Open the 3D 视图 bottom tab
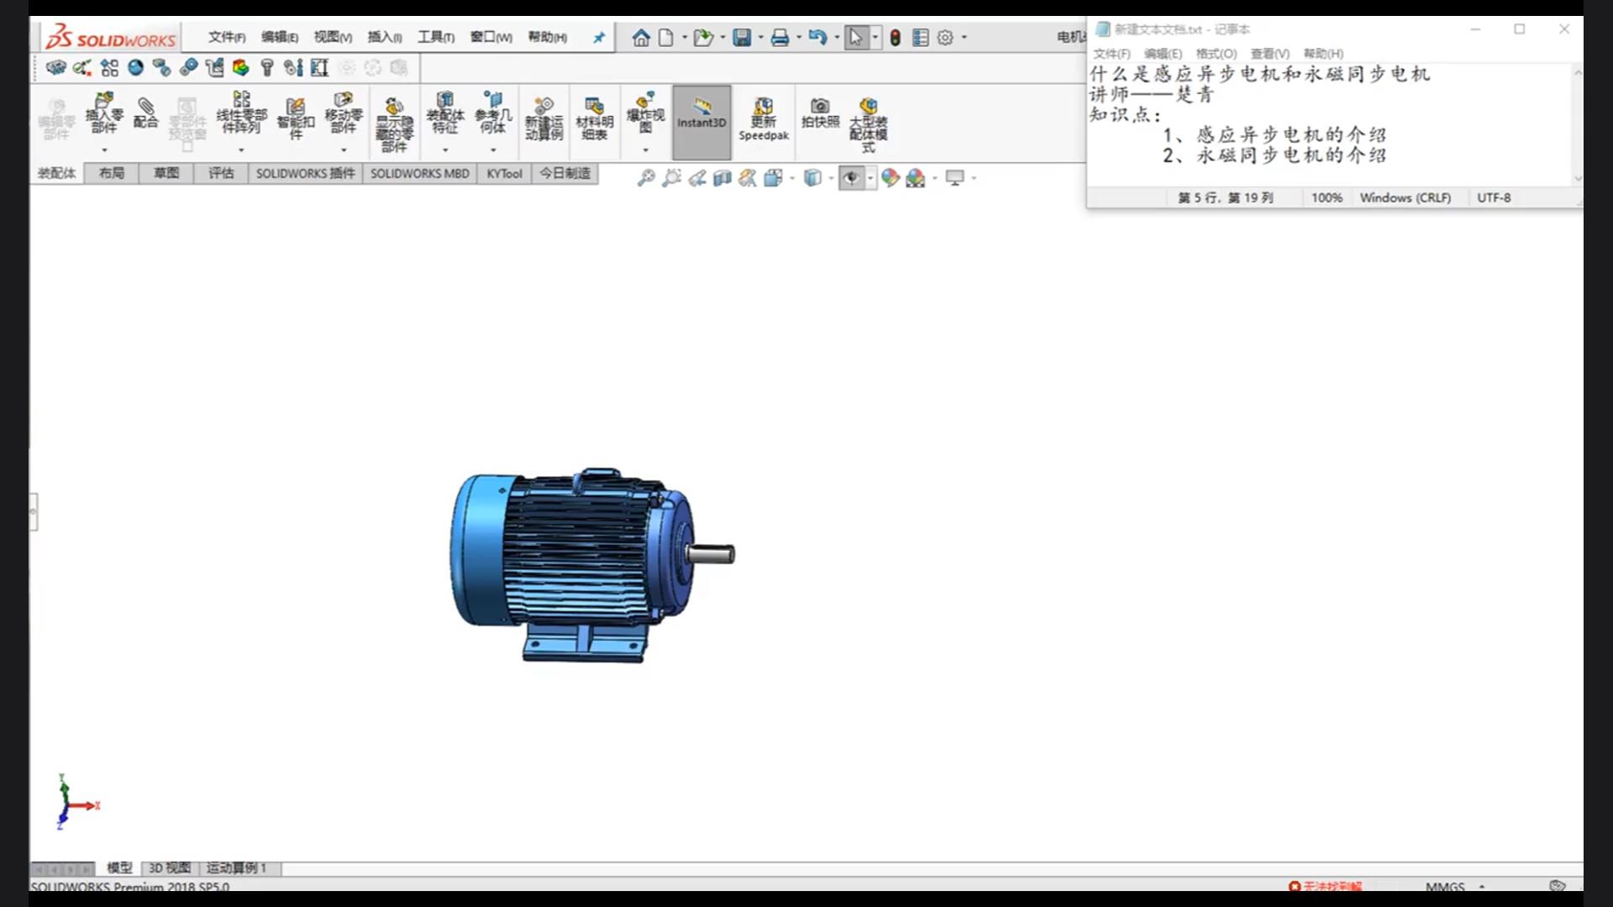The width and height of the screenshot is (1613, 907). click(169, 868)
